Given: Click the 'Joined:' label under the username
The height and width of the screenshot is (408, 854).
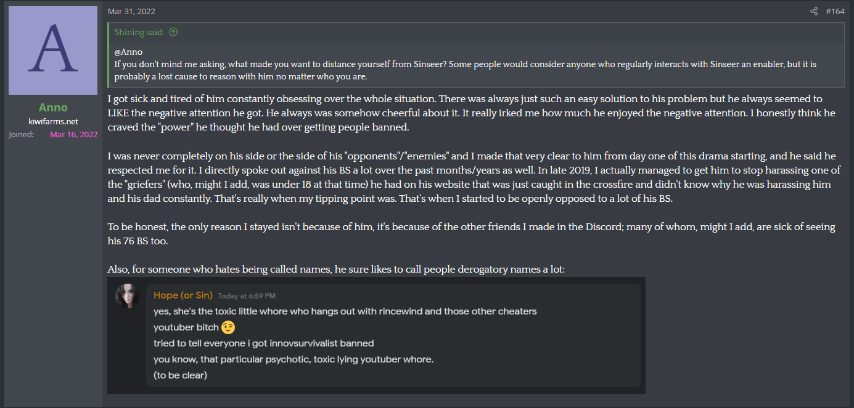Looking at the screenshot, I should pyautogui.click(x=22, y=134).
